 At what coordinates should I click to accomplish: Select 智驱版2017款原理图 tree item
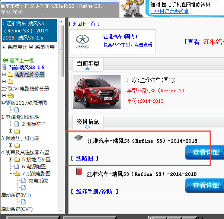[x=24, y=103]
